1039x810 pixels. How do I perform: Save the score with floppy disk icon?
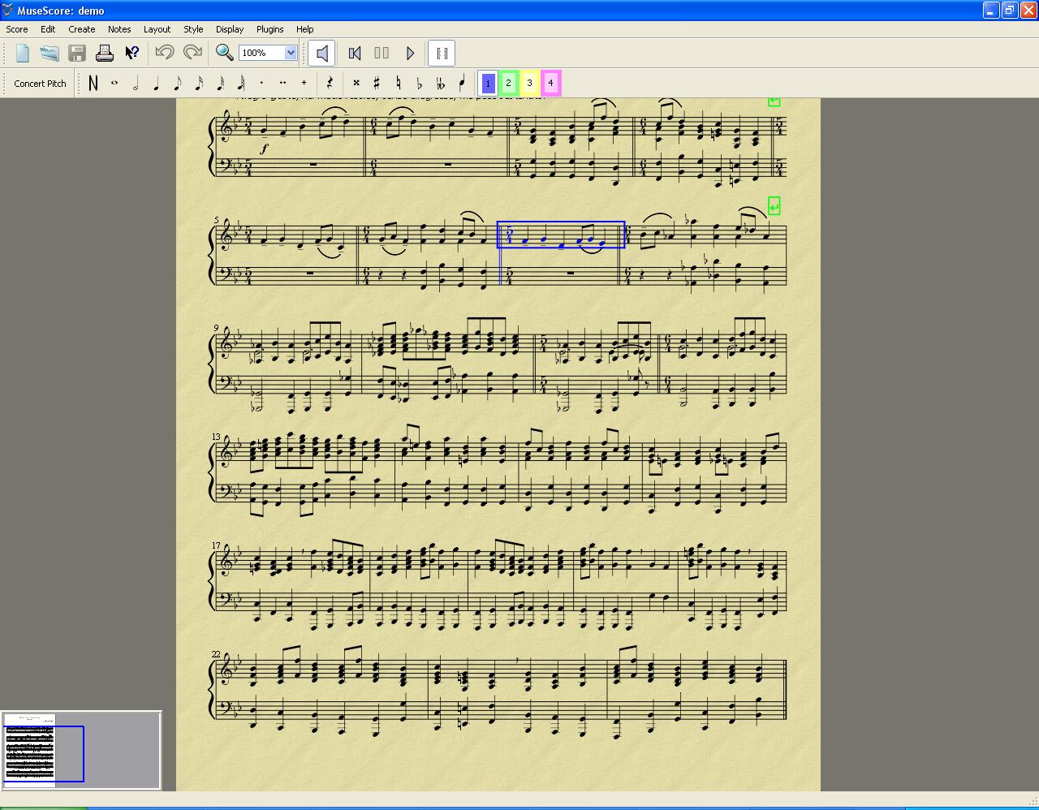pos(77,54)
